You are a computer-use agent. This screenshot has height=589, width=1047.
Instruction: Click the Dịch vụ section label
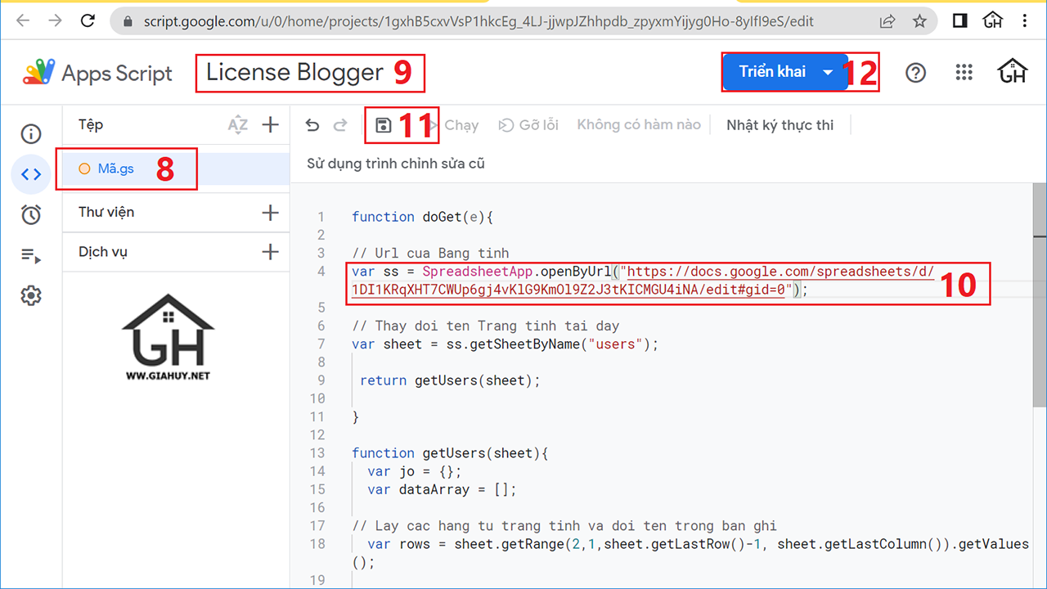(103, 252)
